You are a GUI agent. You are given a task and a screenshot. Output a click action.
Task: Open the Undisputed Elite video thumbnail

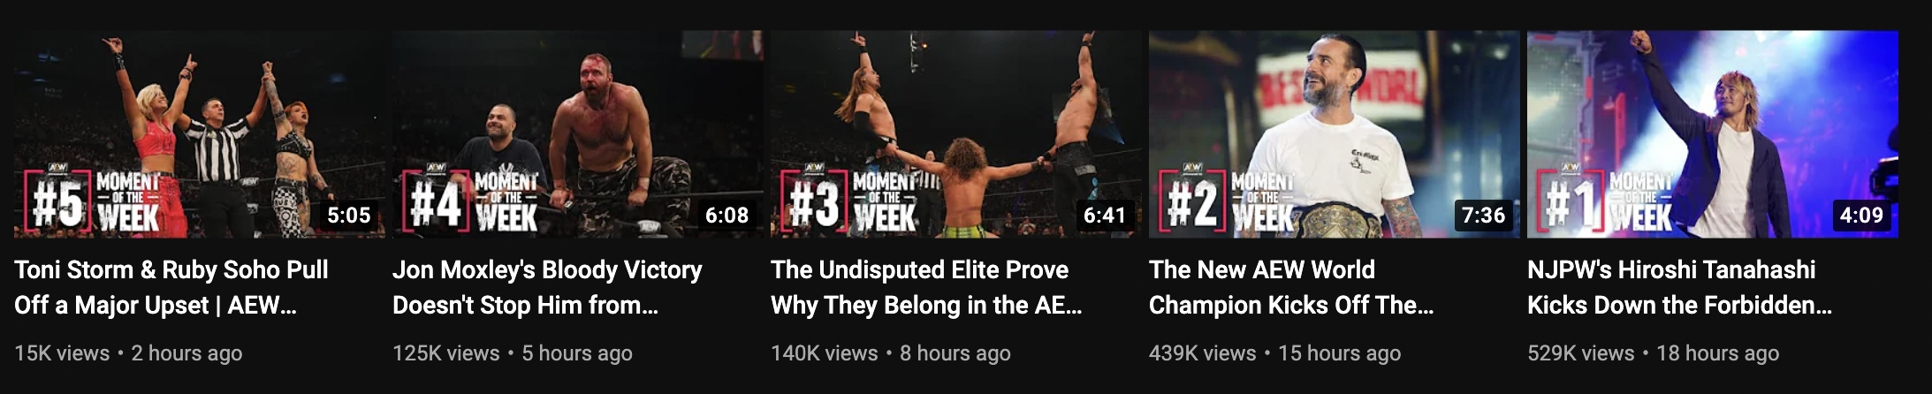[x=956, y=134]
